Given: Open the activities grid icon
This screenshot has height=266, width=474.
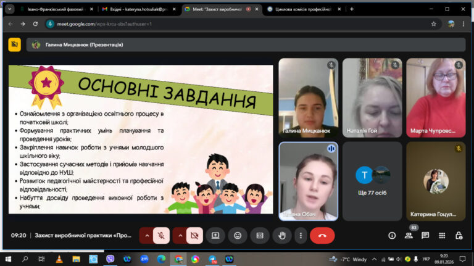Looking at the screenshot, I should tap(442, 236).
